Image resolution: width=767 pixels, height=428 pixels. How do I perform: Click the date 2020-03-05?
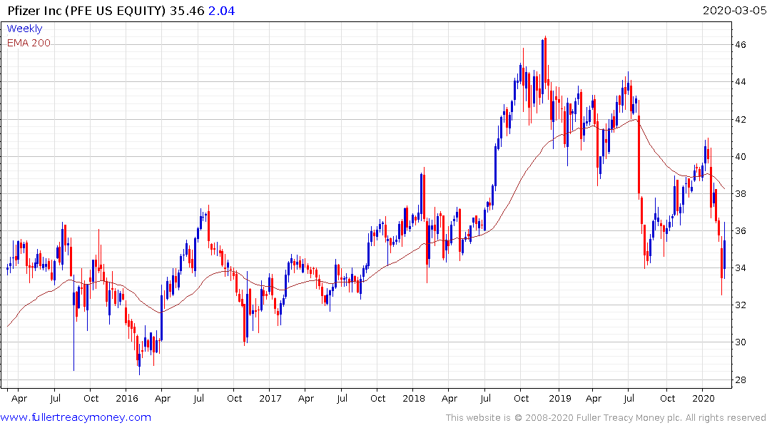(734, 10)
